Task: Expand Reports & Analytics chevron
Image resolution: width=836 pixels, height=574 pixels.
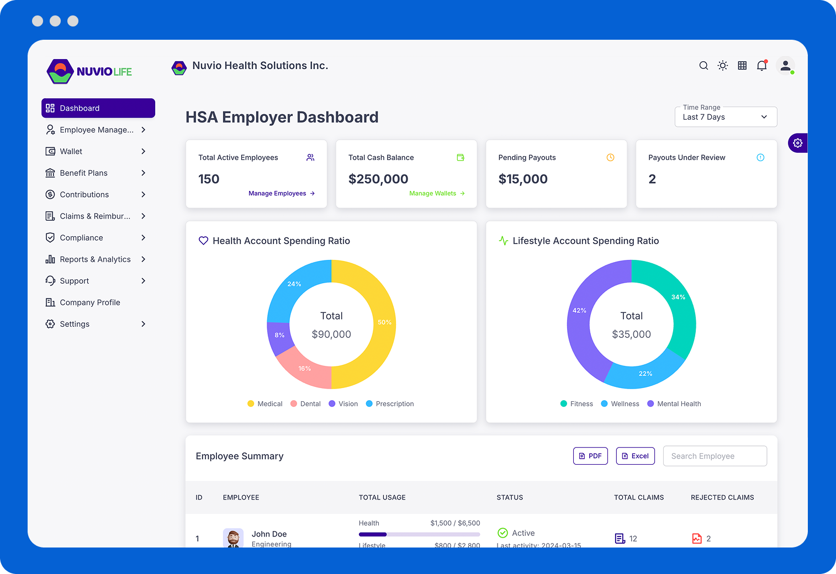Action: 144,259
